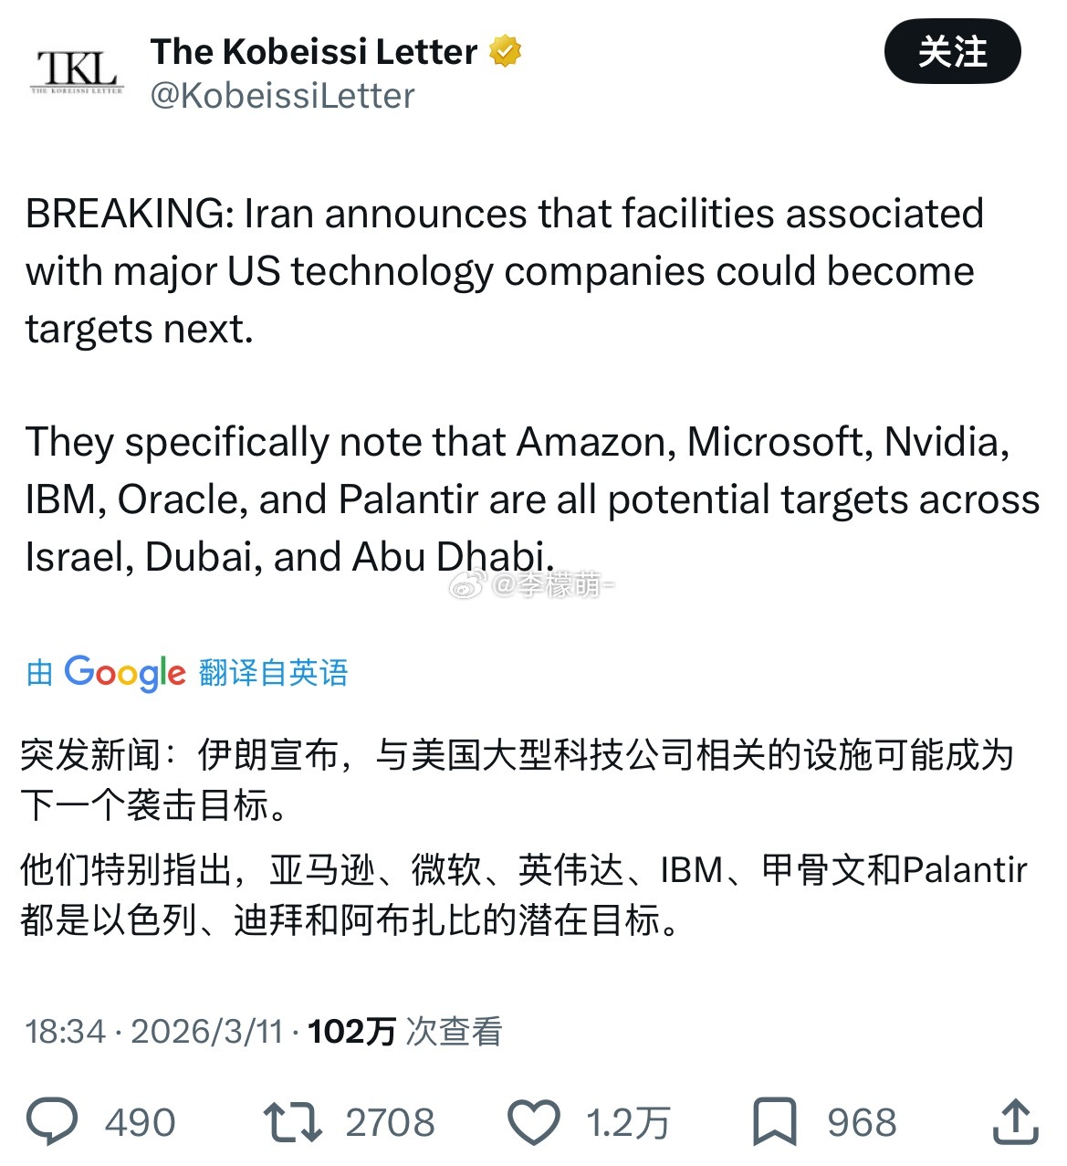The width and height of the screenshot is (1067, 1166).
Task: Open the share upload icon
Action: (1016, 1122)
